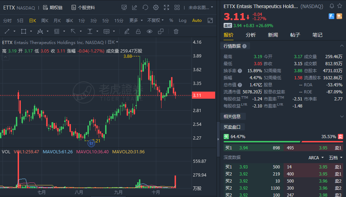Click the help icon beside 换手率

[x=240, y=71]
